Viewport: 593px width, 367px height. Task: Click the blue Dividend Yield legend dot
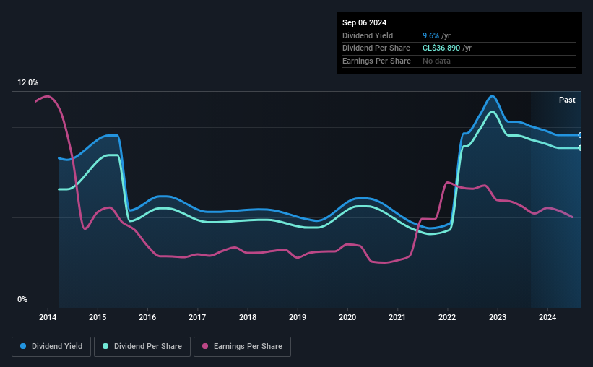coord(23,346)
